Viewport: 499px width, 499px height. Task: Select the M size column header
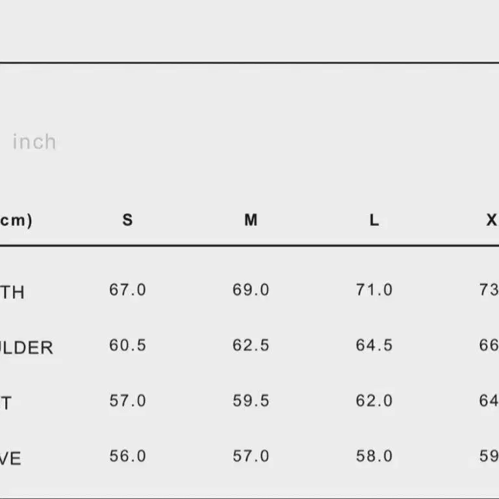(251, 220)
